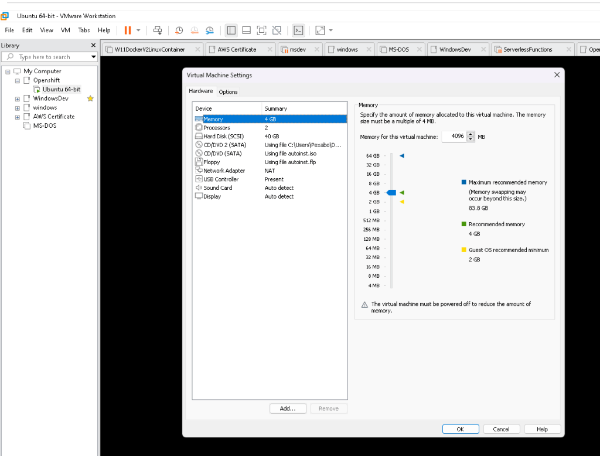Open the View menu
Viewport: 600px width, 456px height.
pos(47,30)
